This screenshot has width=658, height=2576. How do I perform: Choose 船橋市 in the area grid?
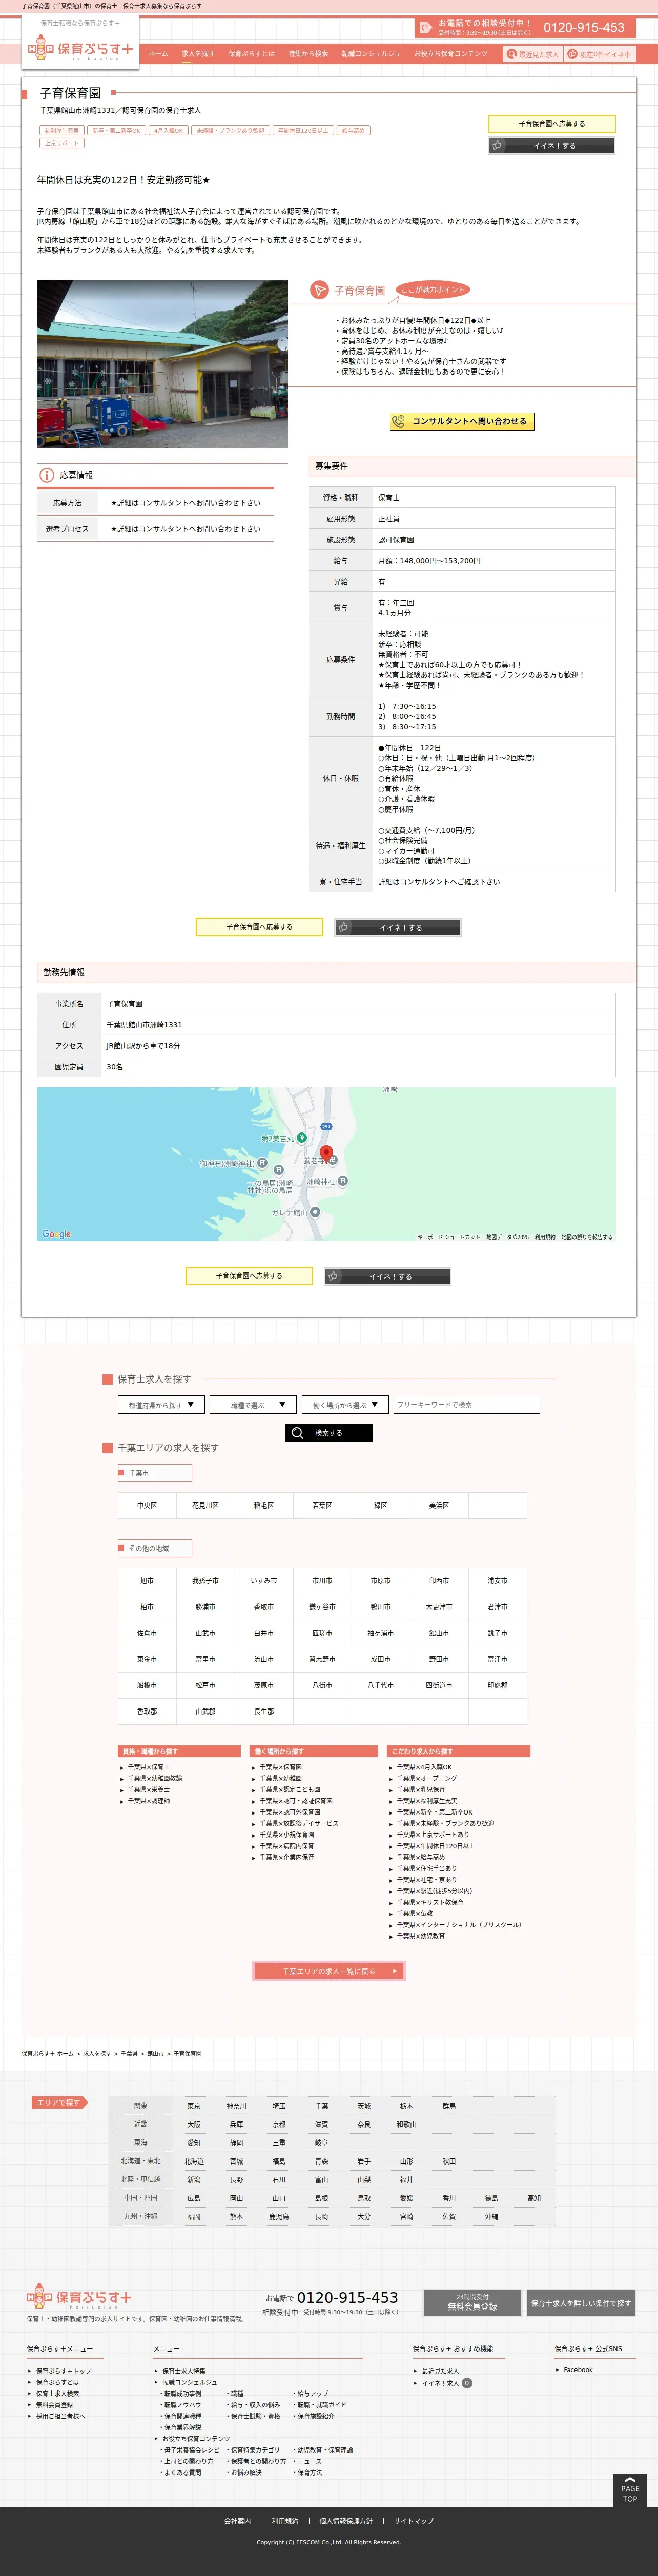point(147,1685)
